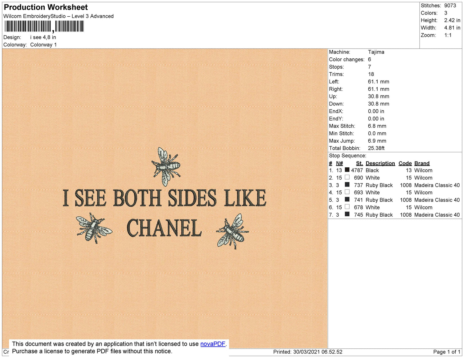The width and height of the screenshot is (464, 358).
Task: Click 'Wilcom EmbroideryStudio – Level 3 Advanced' text
Action: click(58, 16)
